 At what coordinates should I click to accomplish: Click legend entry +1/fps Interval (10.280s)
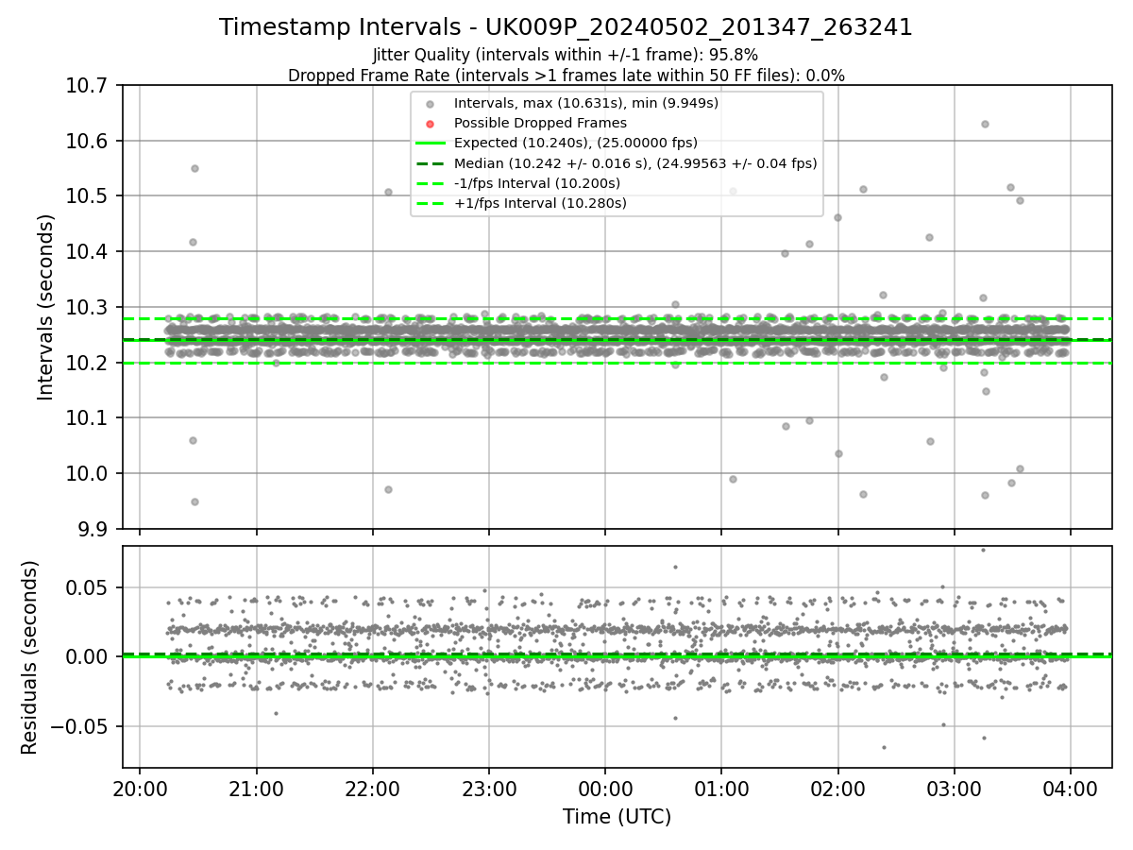(x=540, y=203)
